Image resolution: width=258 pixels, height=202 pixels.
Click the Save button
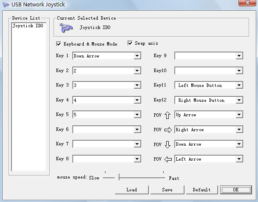[167, 190]
